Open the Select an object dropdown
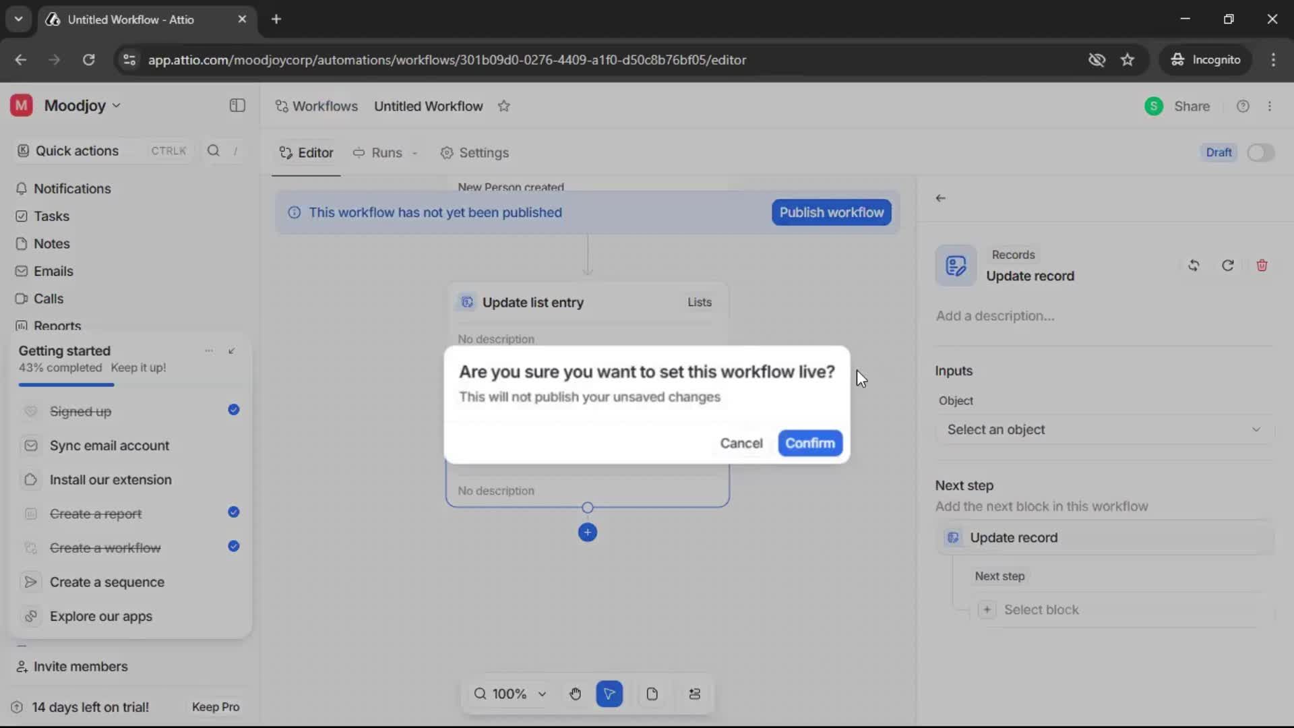Screen dimensions: 1294x728 tap(1103, 429)
